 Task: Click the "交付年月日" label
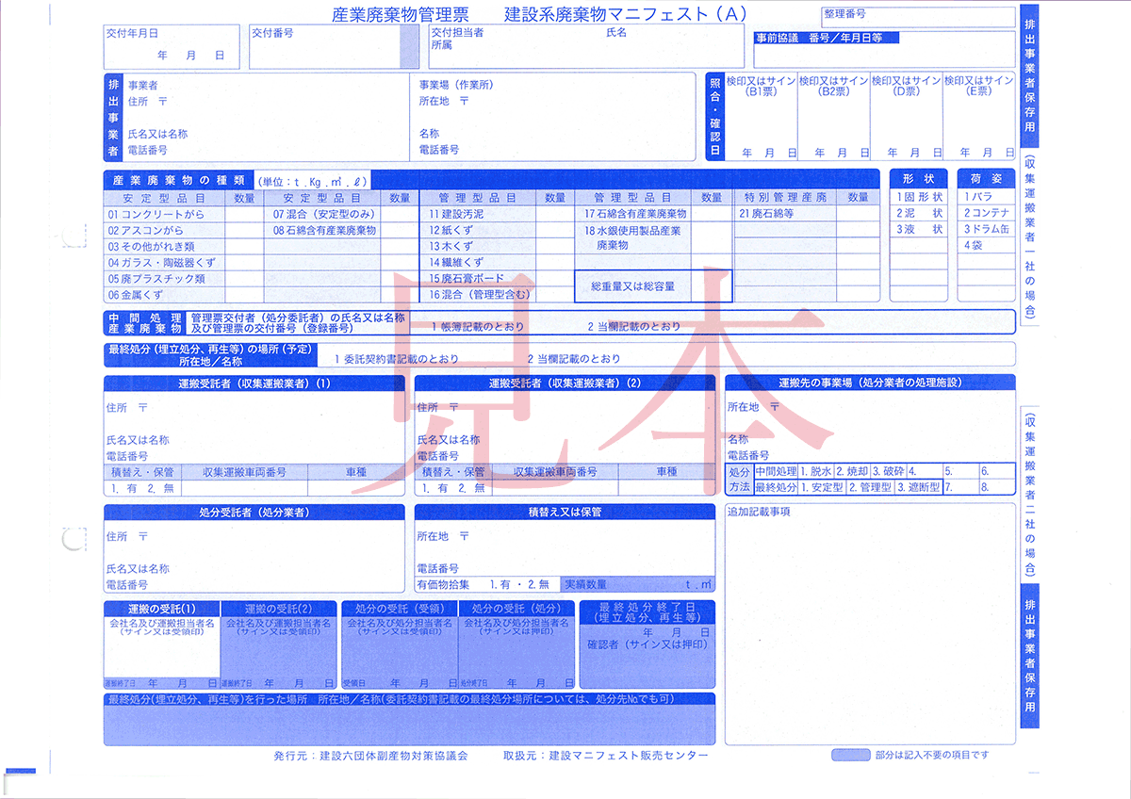click(130, 32)
